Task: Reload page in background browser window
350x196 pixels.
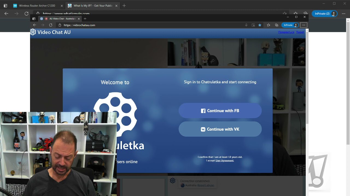Action: pos(27,14)
